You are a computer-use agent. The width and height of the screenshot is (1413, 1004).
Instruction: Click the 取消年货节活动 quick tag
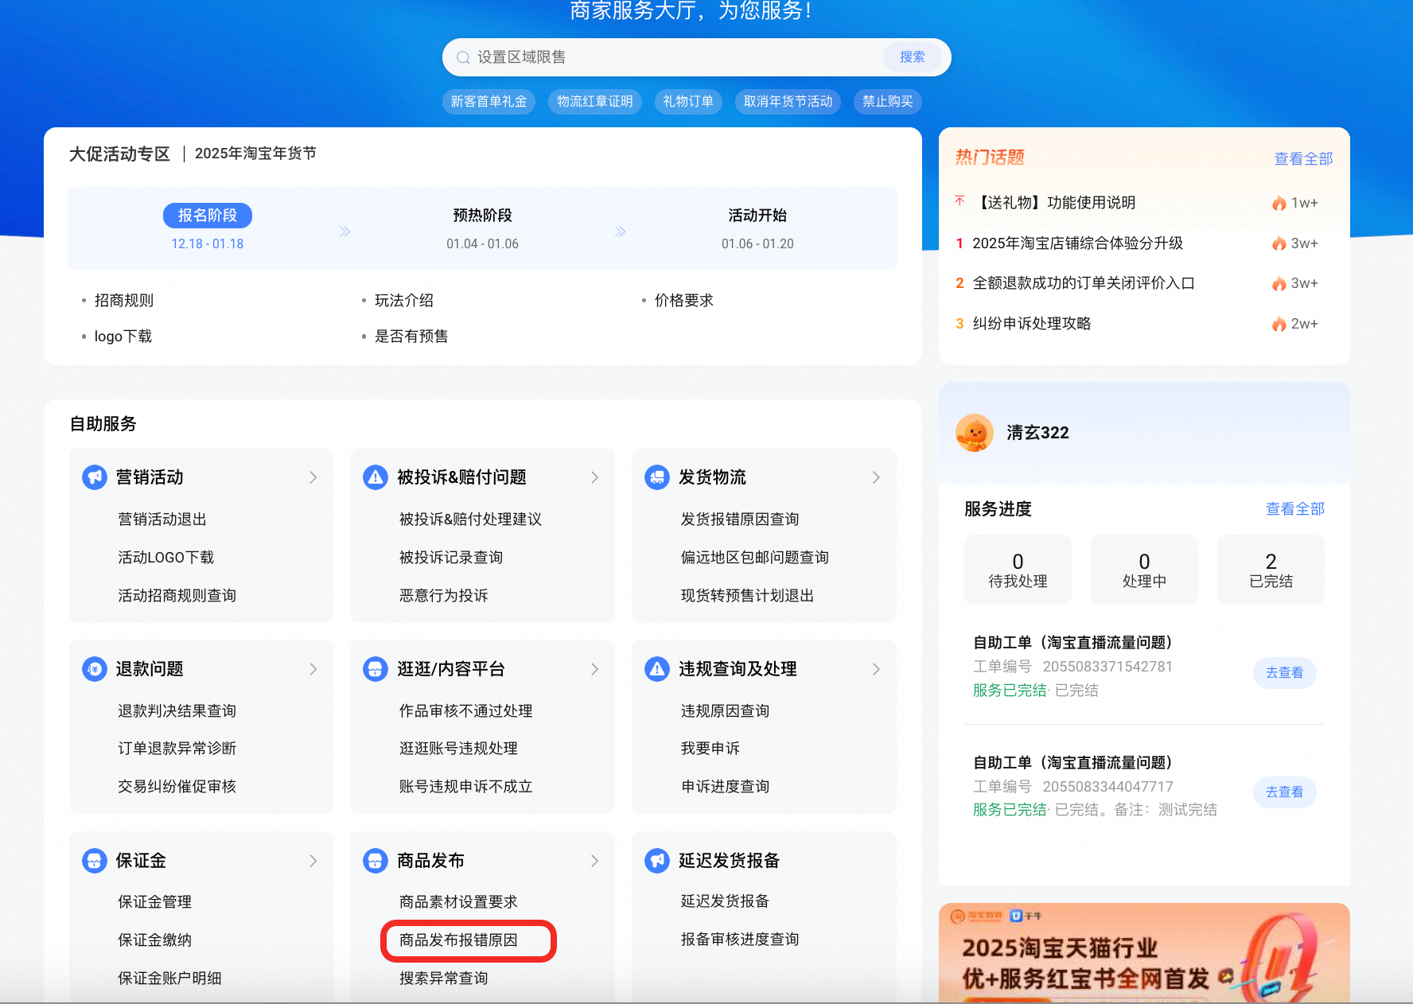click(x=788, y=102)
